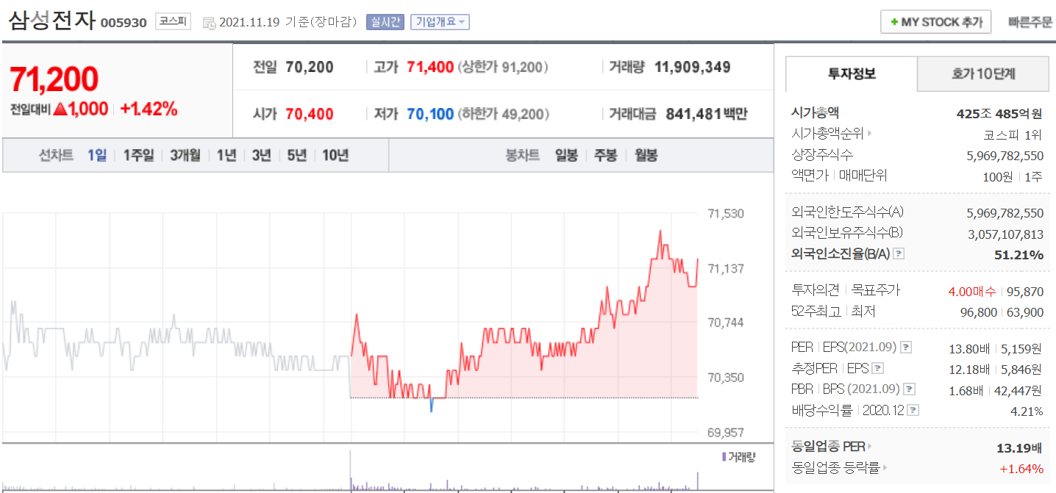The width and height of the screenshot is (1056, 493).
Task: Click the 코스피 market badge
Action: click(x=173, y=22)
